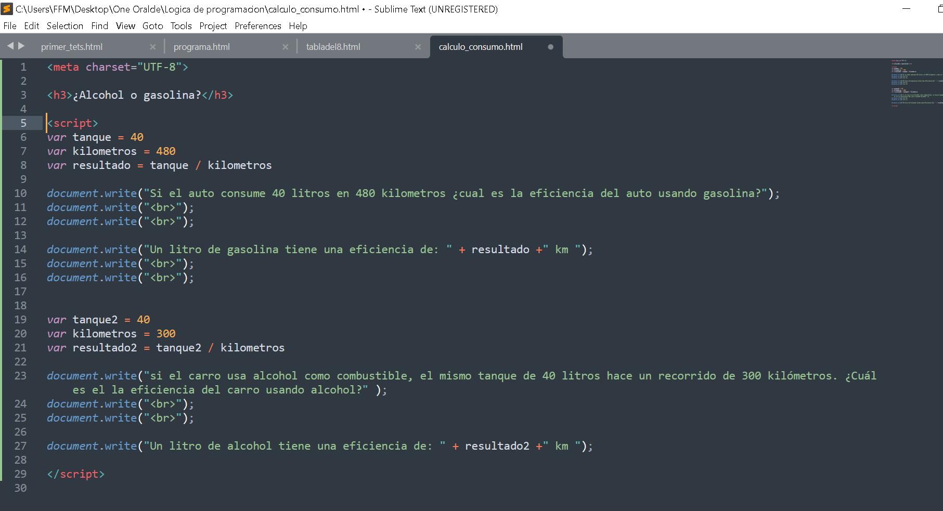Open the Edit menu
This screenshot has width=943, height=511.
(x=31, y=26)
